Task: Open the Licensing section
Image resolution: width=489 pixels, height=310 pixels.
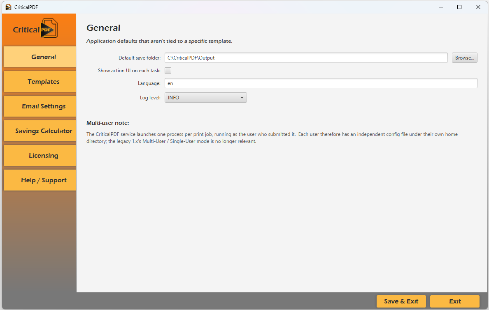Action: tap(40, 155)
